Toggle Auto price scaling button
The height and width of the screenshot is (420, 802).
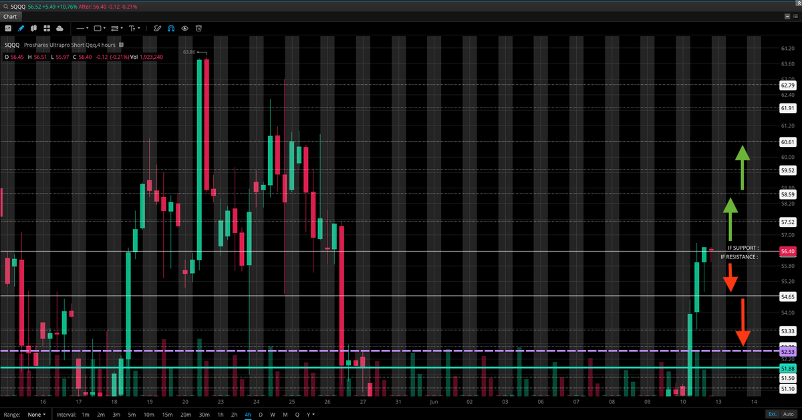coord(789,415)
